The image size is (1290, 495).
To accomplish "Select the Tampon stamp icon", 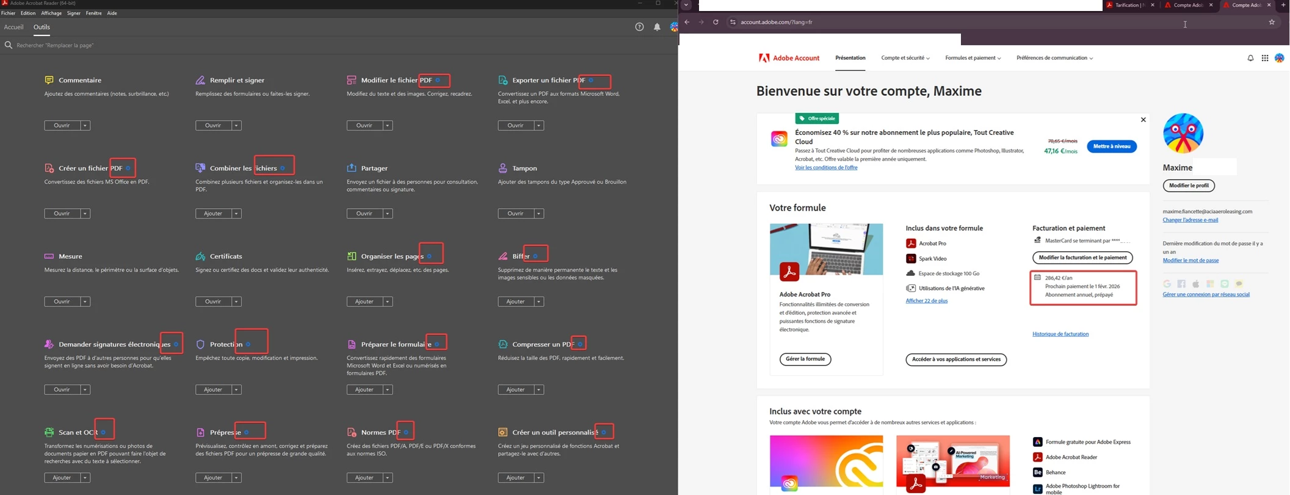I will tap(503, 168).
